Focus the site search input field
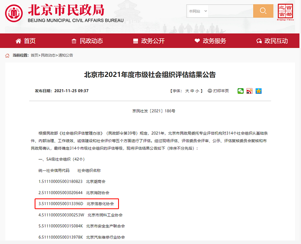The image size is (301, 244). 230,11
